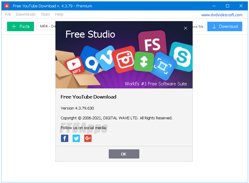
Task: Minimize the Free YouTube Download window
Action: (214, 6)
